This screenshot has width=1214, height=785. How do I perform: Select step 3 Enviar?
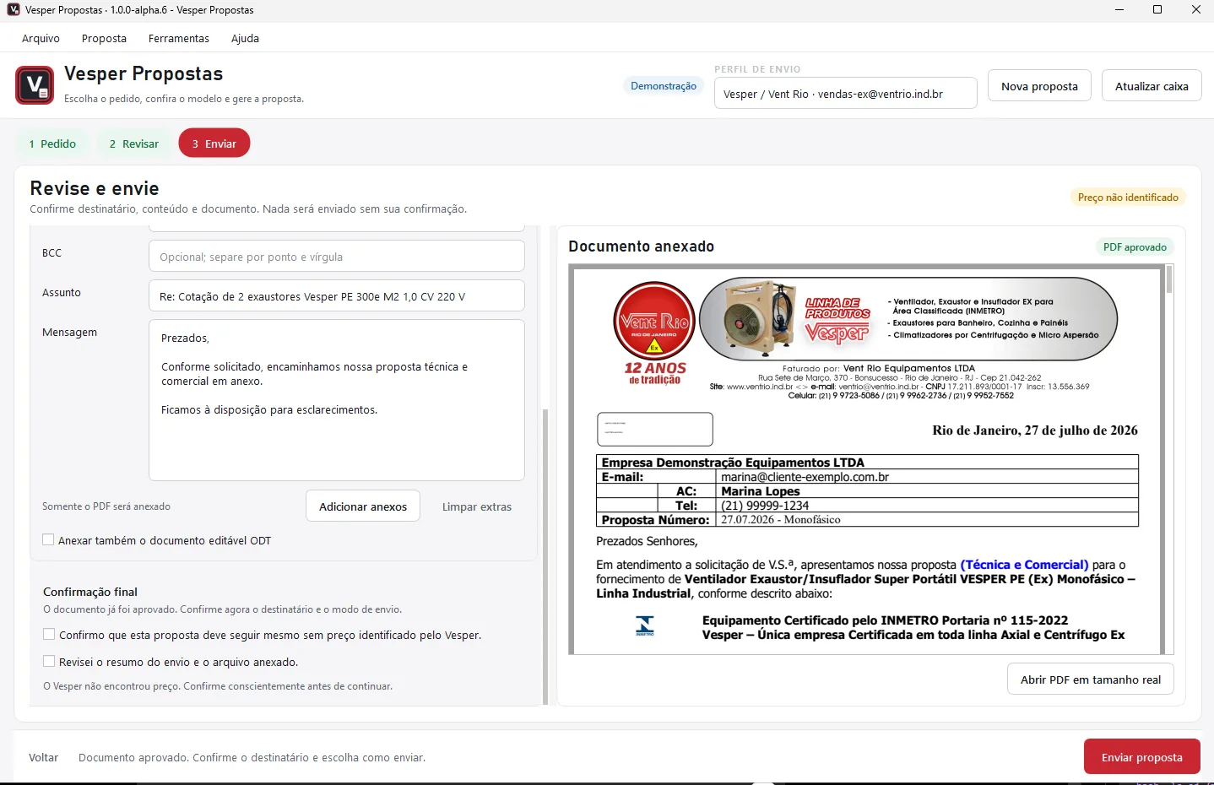click(214, 143)
